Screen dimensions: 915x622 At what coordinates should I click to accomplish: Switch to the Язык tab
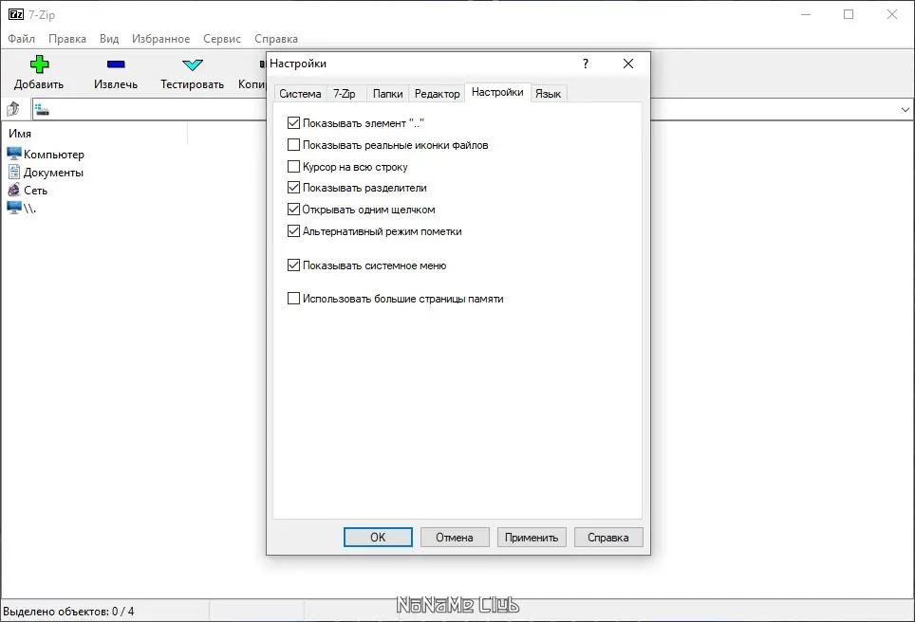click(x=548, y=94)
